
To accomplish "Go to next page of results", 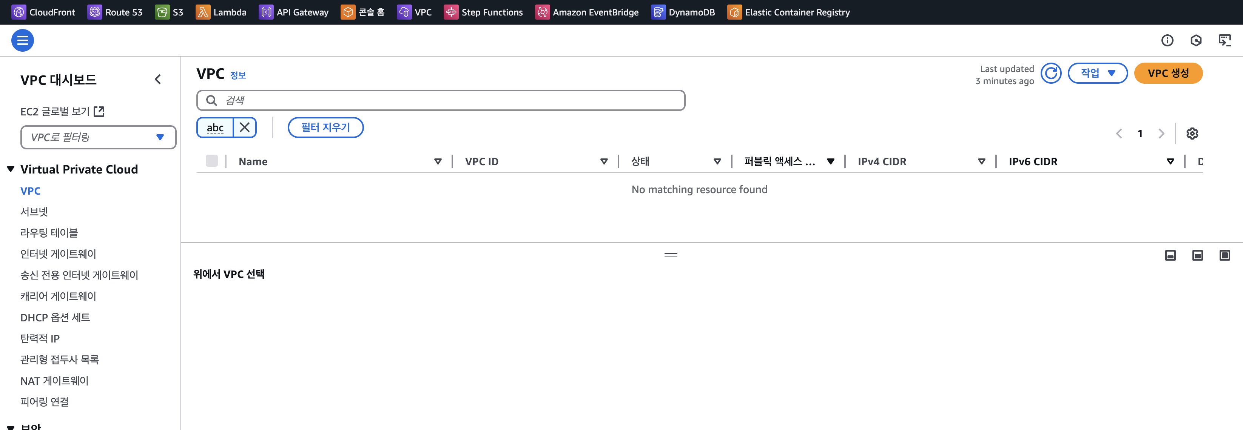I will (1161, 134).
